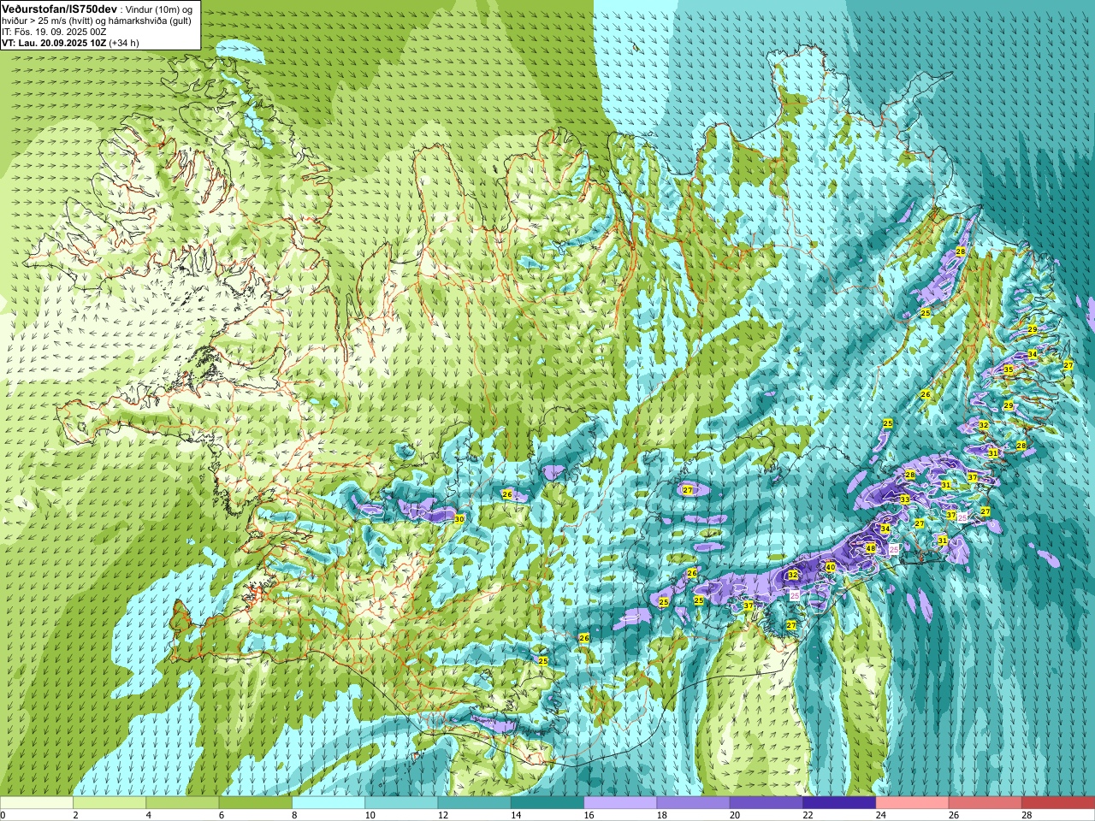Pick the 12–14 m/s teal legend swatch
Image resolution: width=1095 pixels, height=821 pixels.
tap(475, 803)
